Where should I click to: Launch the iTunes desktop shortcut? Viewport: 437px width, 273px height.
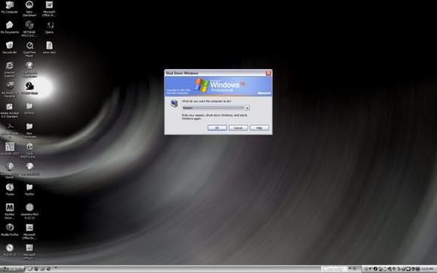click(10, 189)
